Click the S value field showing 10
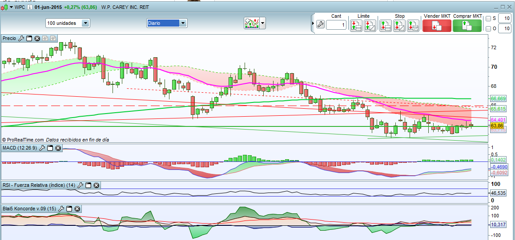This screenshot has height=240, width=515. pyautogui.click(x=504, y=18)
